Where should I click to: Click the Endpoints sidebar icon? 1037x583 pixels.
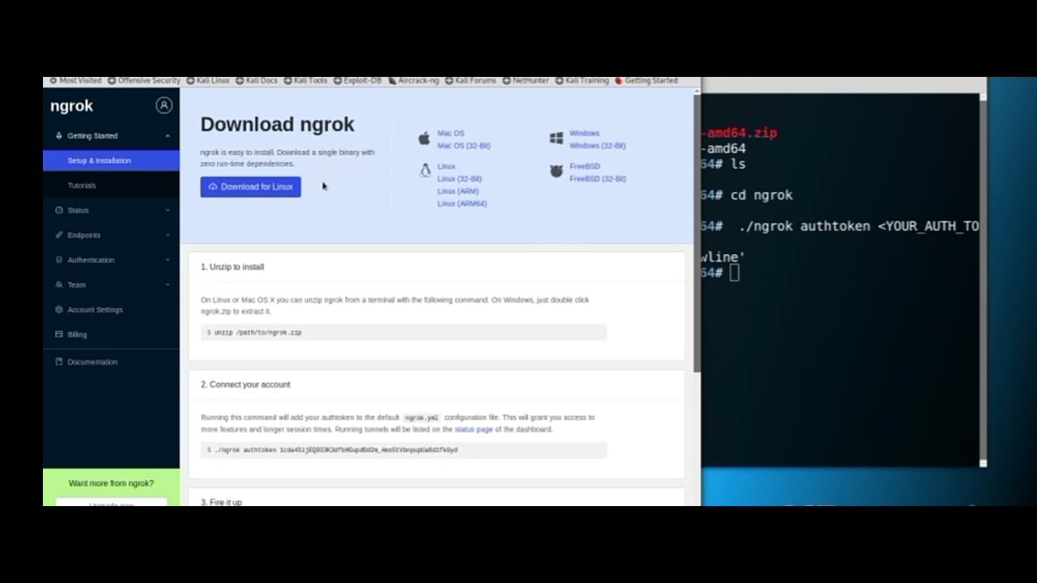point(59,235)
